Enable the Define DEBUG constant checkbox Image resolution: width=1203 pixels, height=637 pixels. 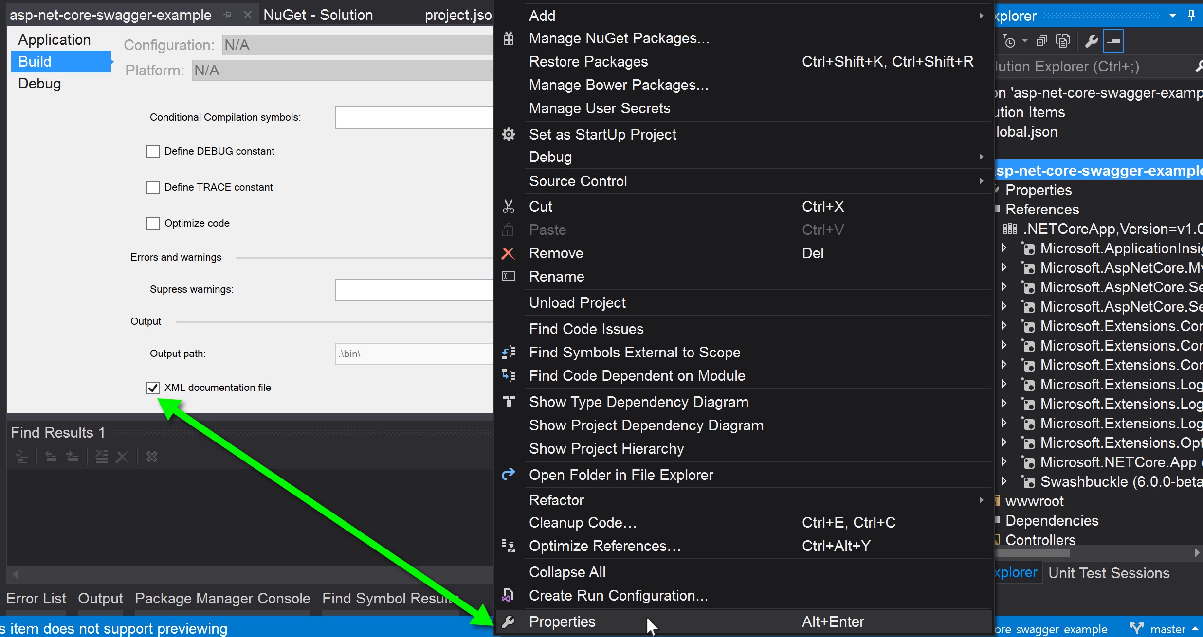[x=153, y=152]
